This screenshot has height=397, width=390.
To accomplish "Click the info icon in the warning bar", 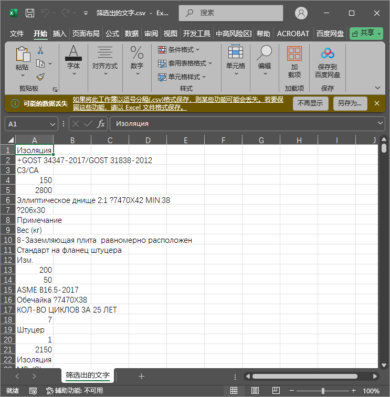I will click(15, 103).
